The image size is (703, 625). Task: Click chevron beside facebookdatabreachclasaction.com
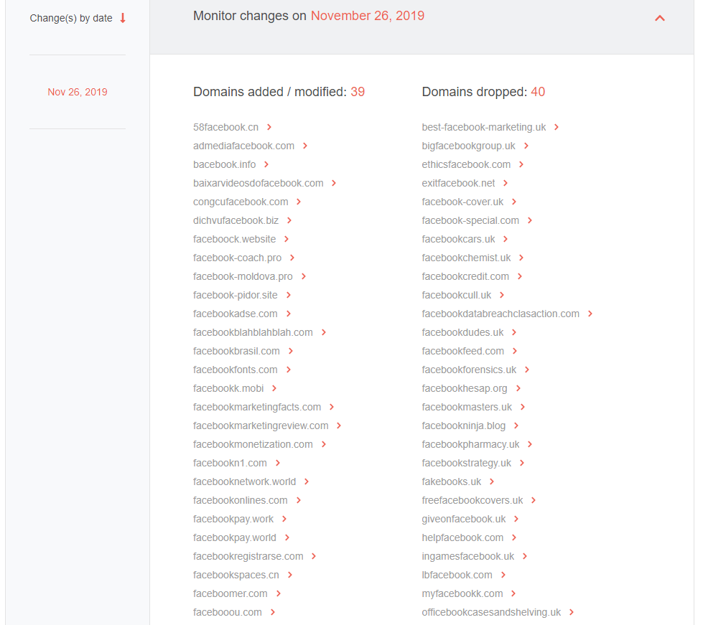(590, 314)
